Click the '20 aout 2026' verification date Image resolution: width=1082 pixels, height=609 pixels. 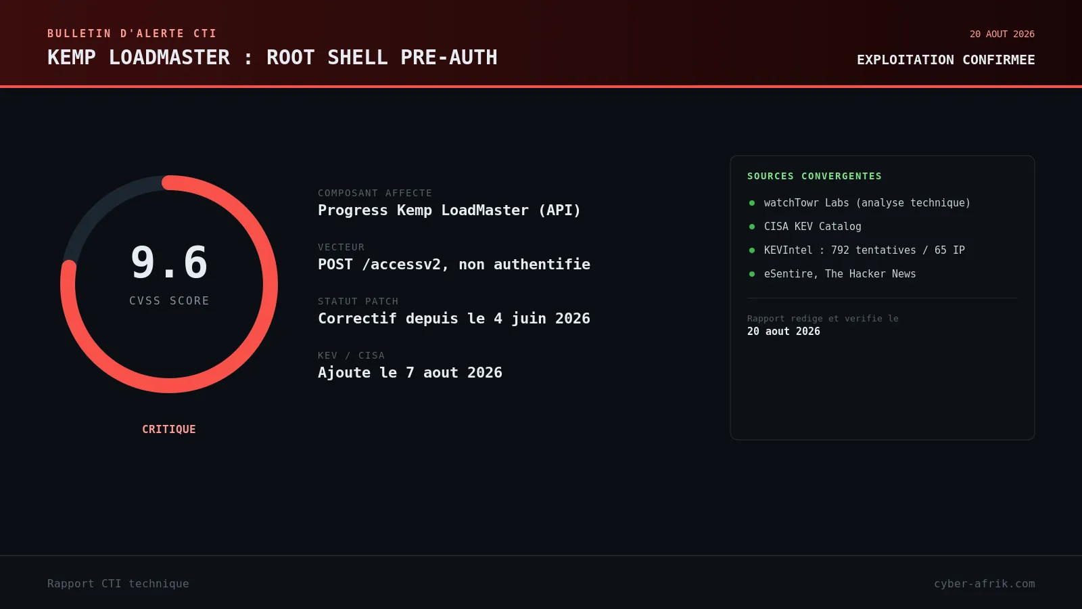[783, 332]
